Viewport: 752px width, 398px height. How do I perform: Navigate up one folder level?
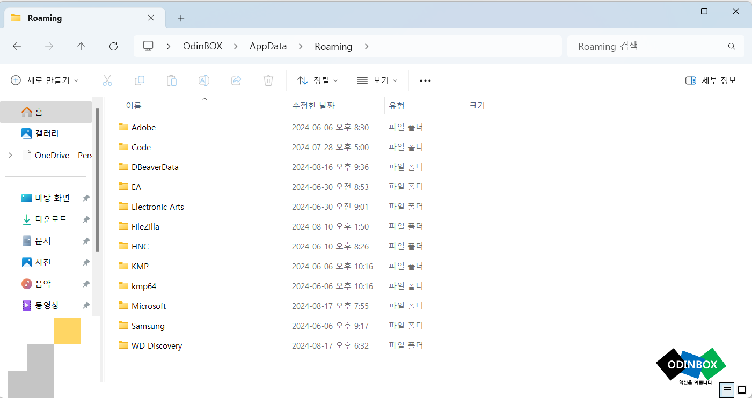(x=81, y=47)
